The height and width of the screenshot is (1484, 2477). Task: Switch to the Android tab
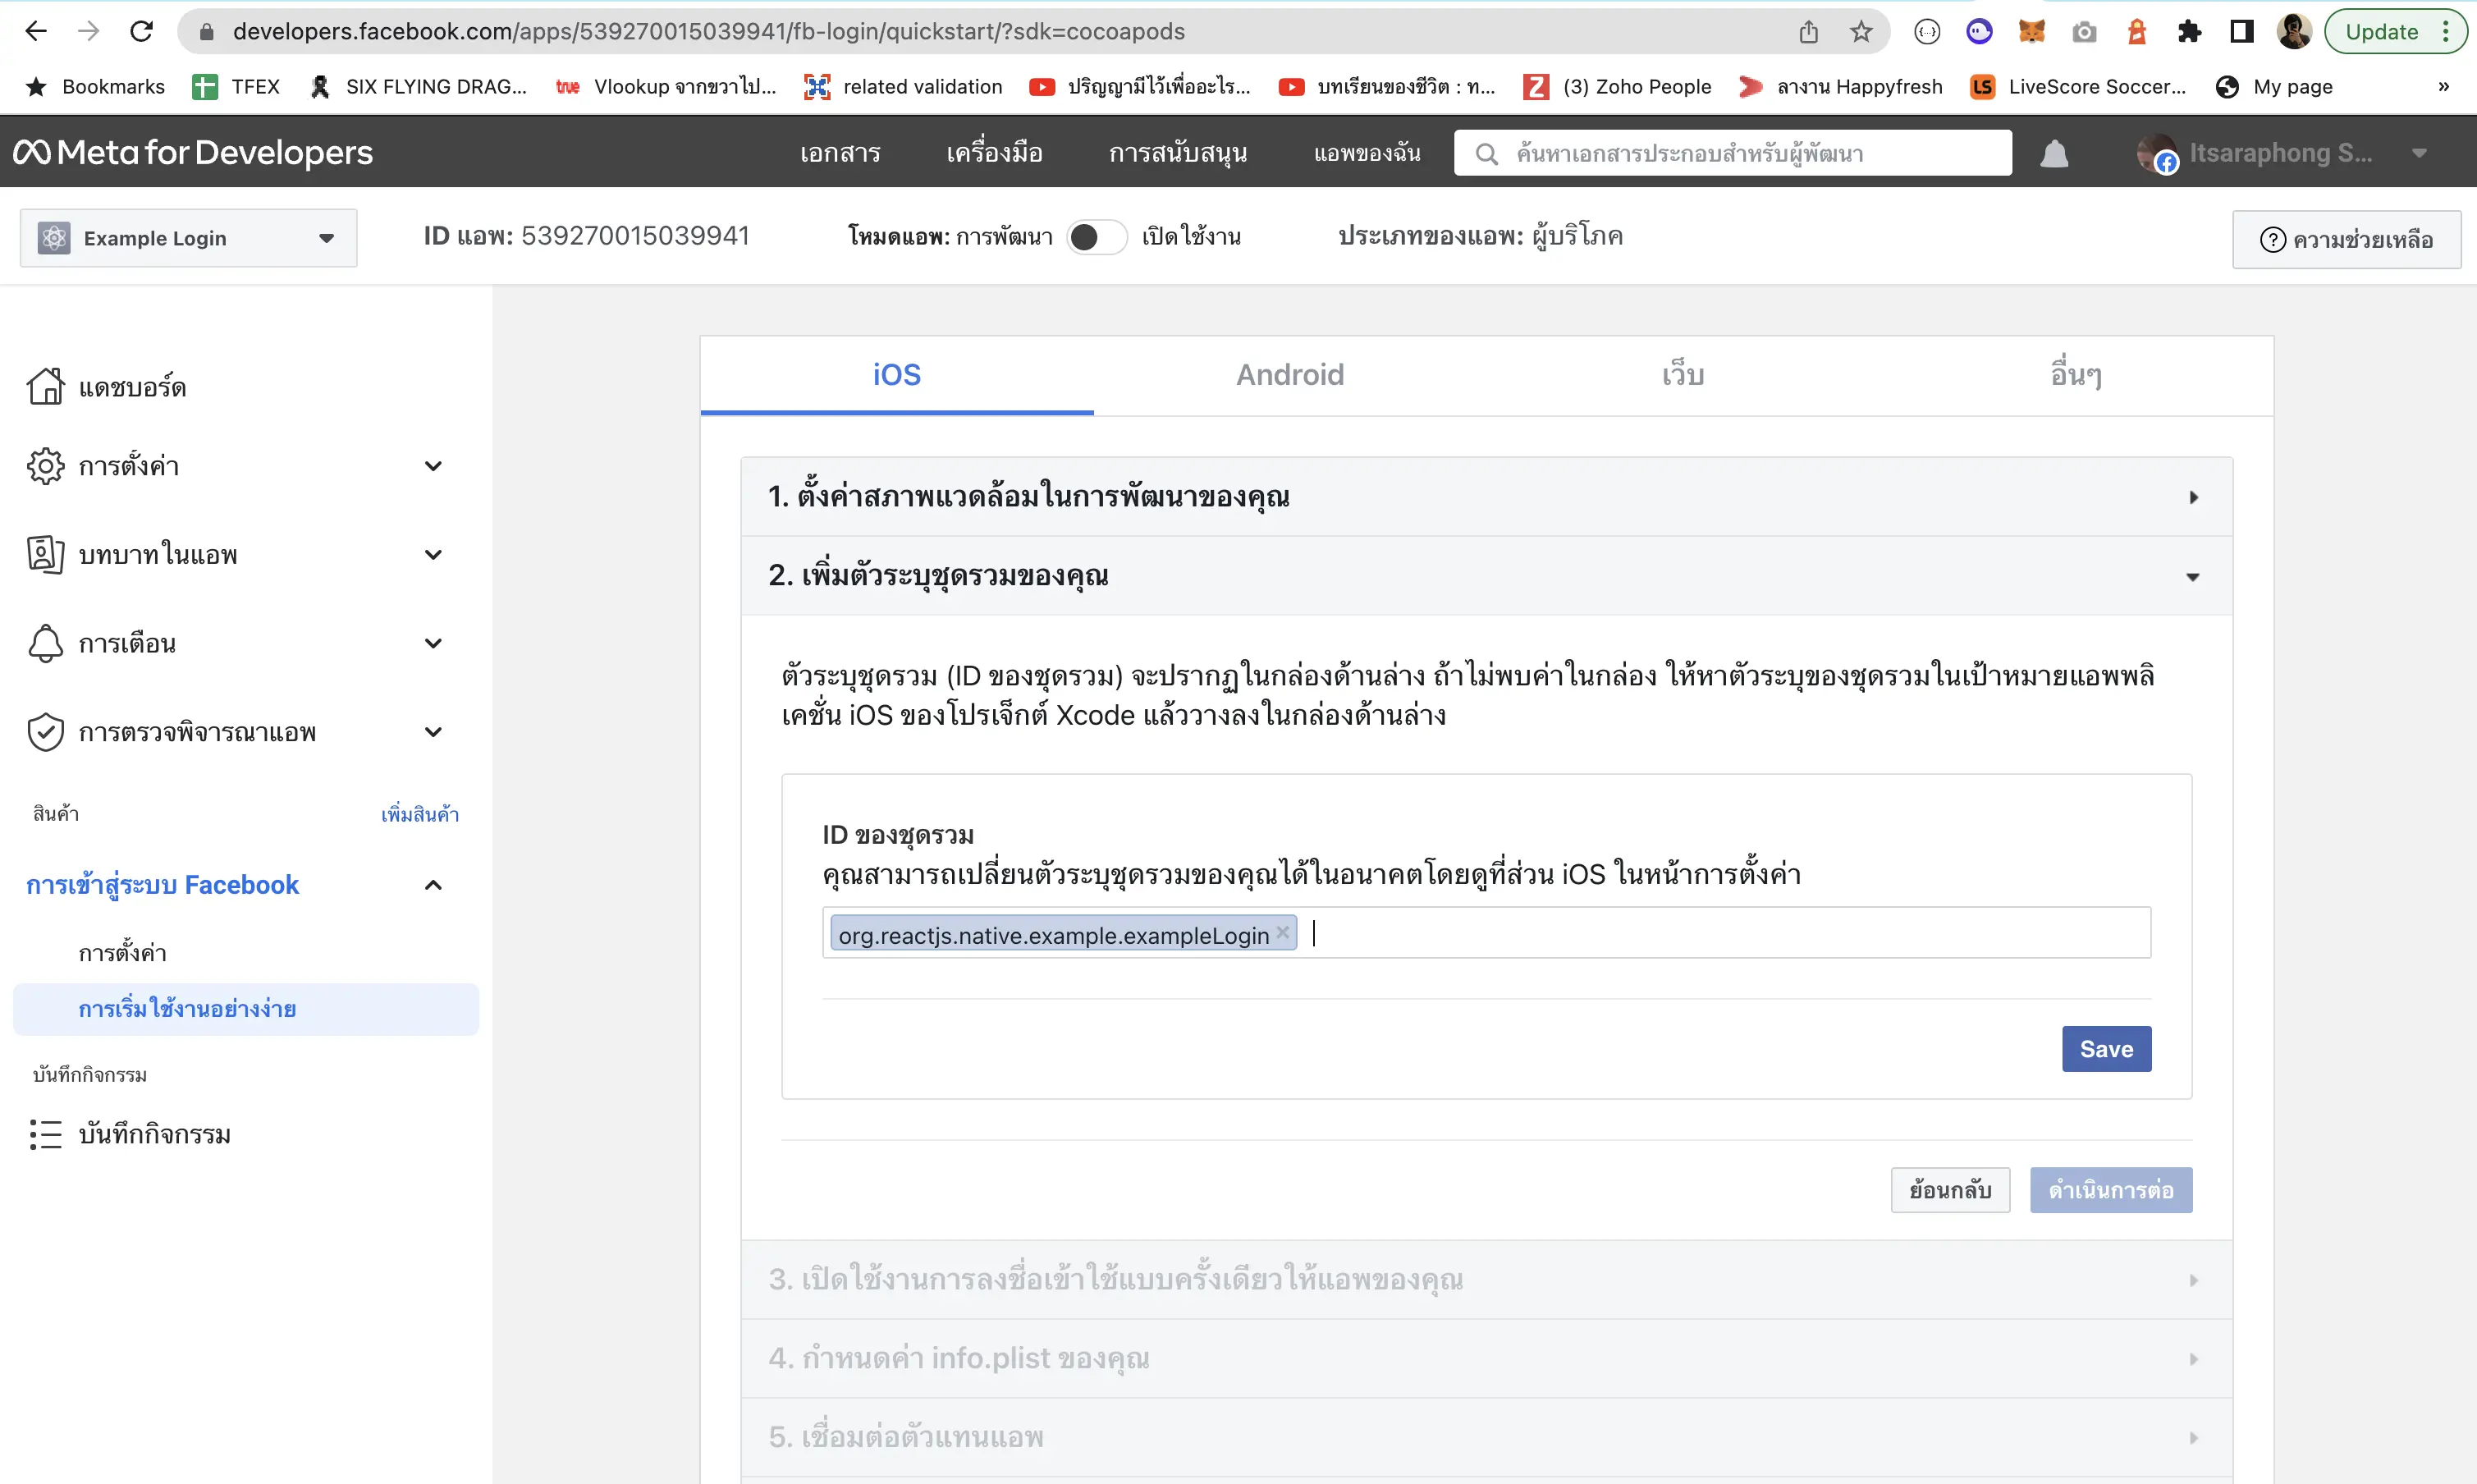point(1290,375)
